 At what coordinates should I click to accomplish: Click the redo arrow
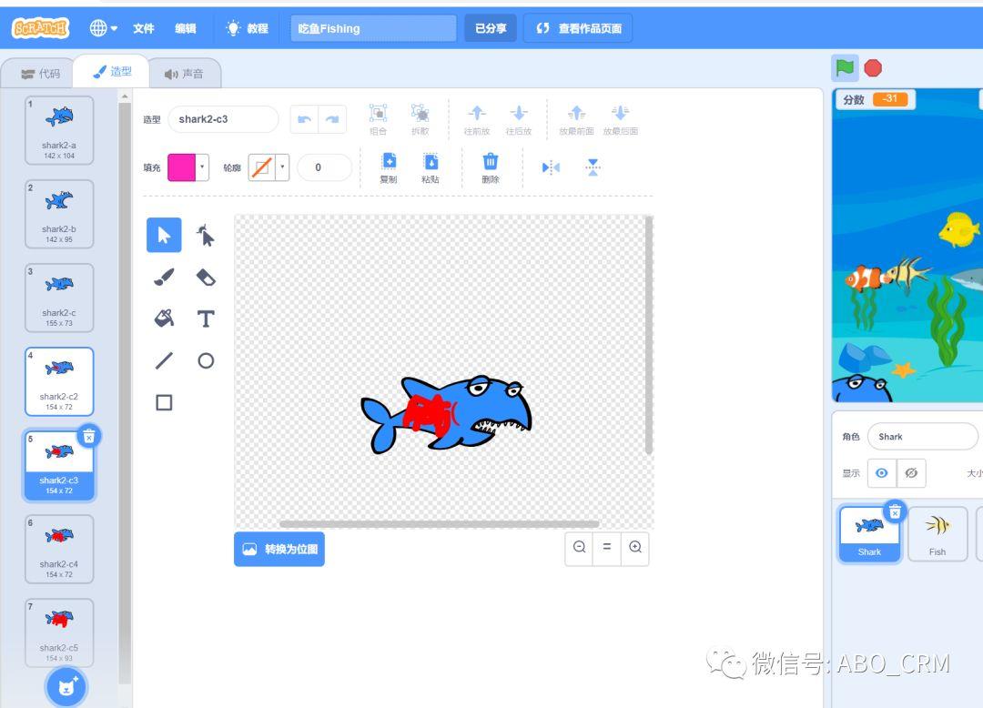coord(332,119)
